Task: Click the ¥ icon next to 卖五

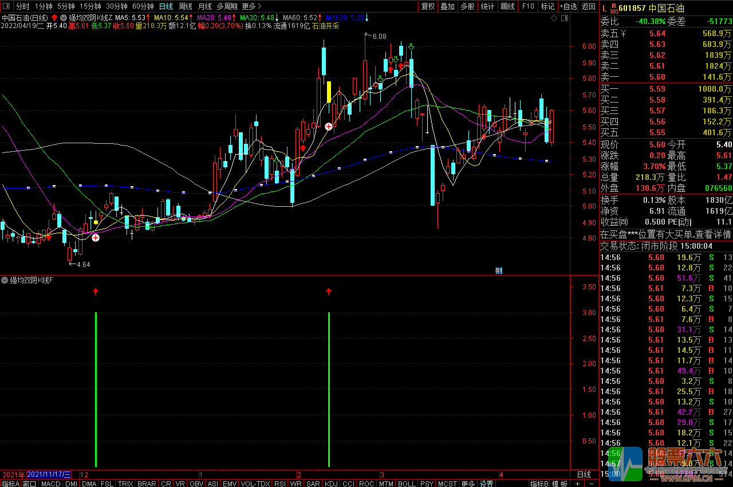Action: (x=623, y=34)
